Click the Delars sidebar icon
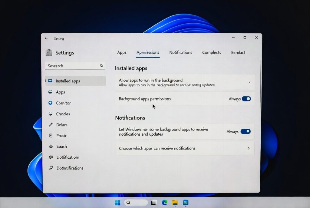The image size is (310, 208). [51, 125]
